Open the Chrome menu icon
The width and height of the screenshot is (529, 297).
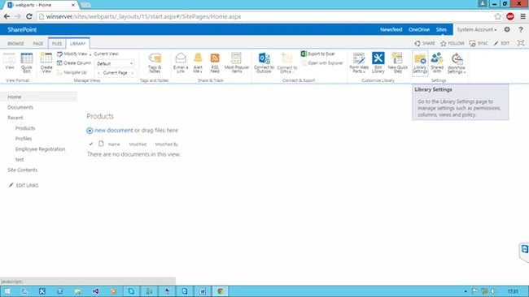click(522, 16)
